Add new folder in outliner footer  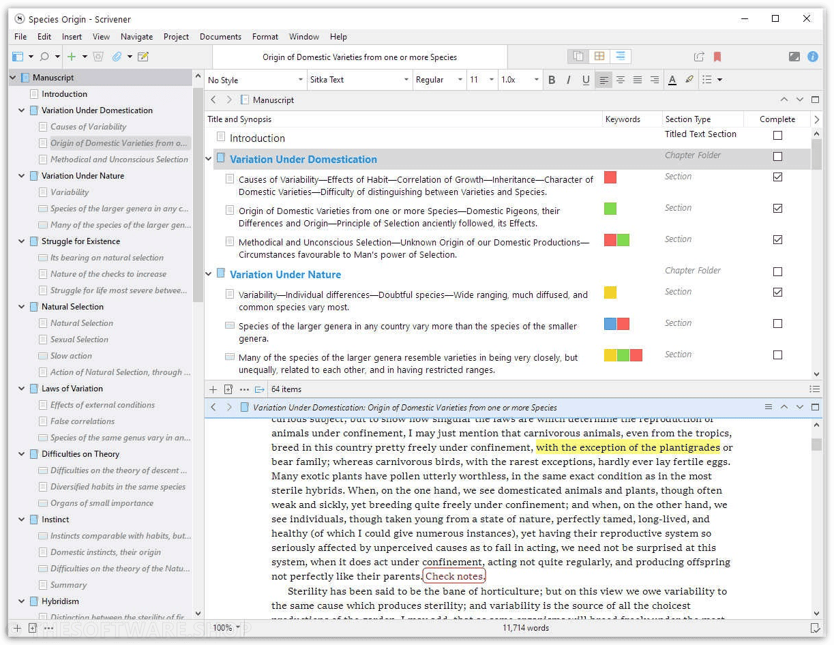[x=228, y=389]
